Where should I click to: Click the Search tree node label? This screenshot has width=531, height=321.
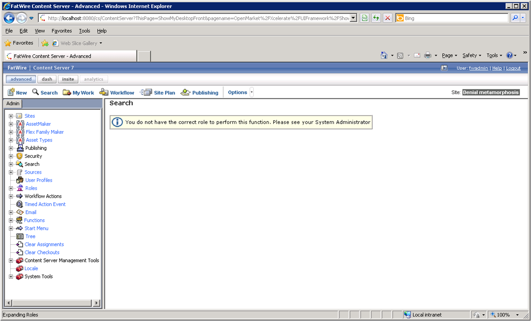pos(32,164)
